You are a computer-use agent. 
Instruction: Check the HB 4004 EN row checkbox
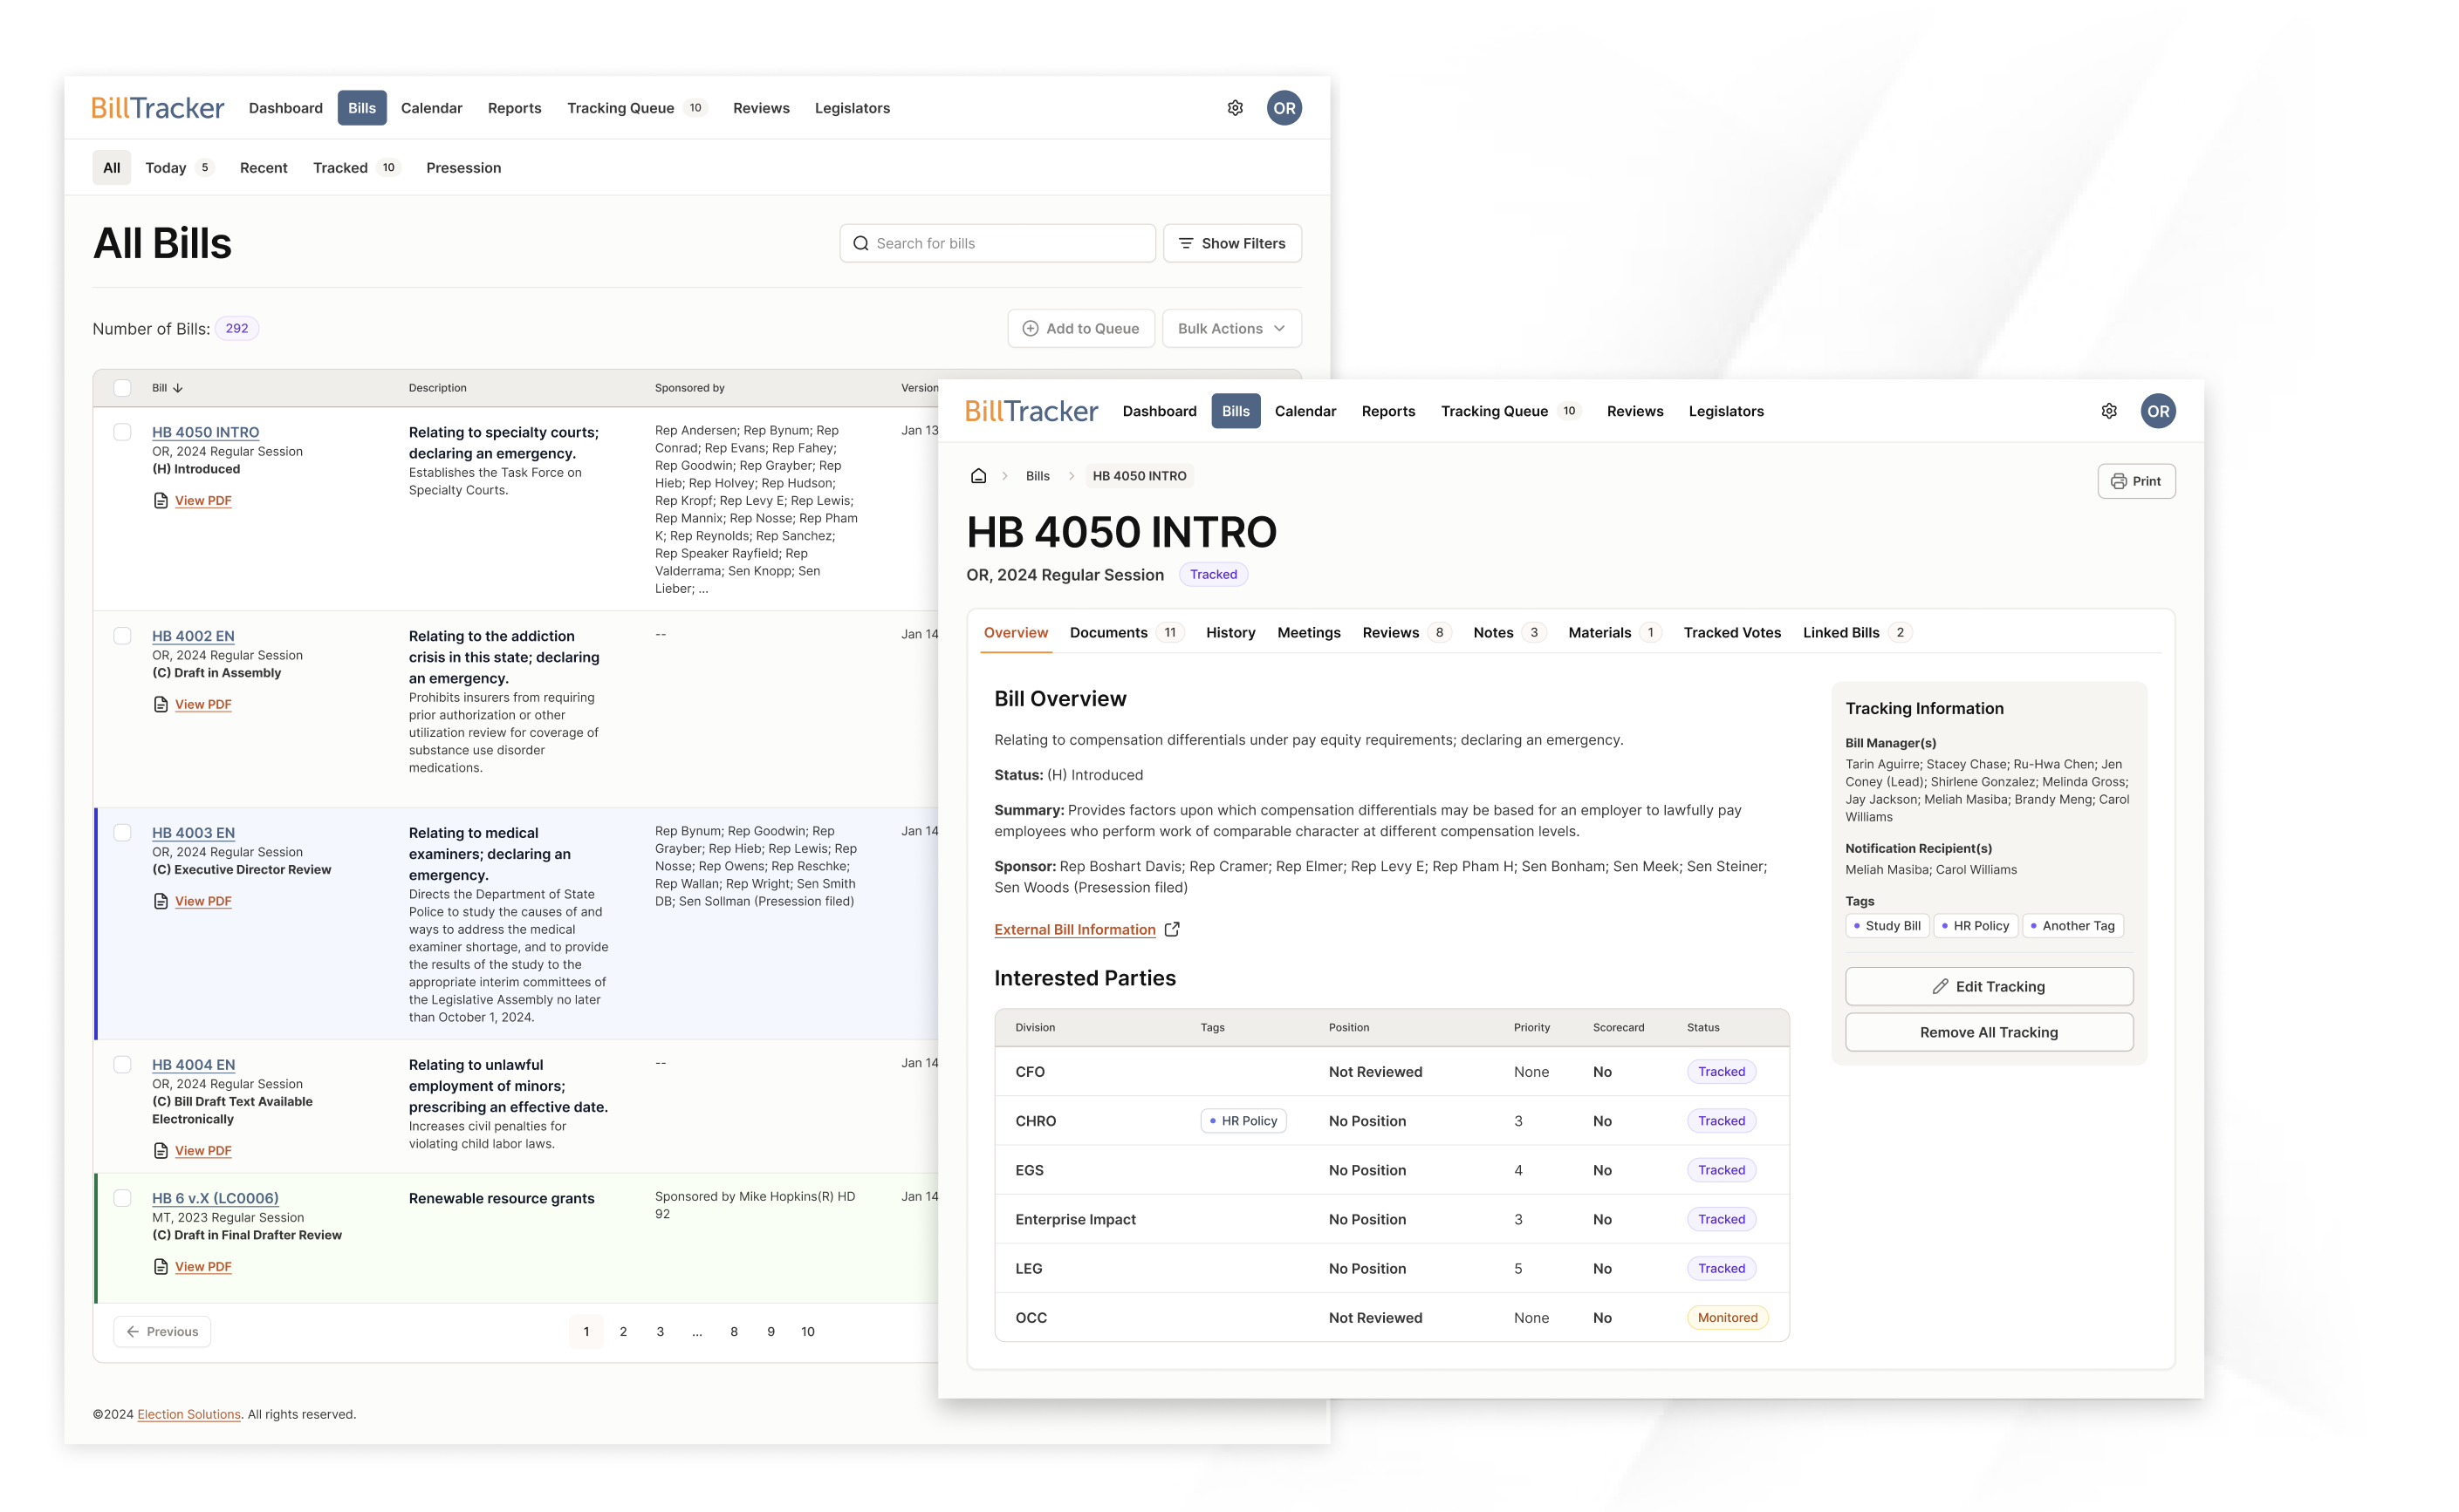122,1065
